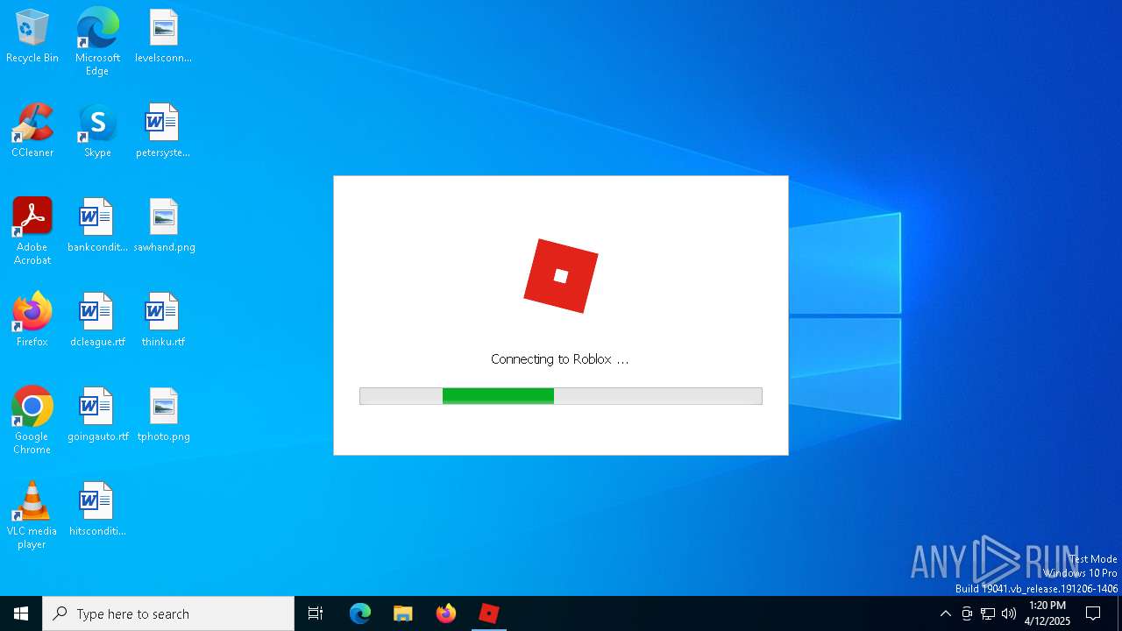Select the levelsconn... image file
1122x631 pixels.
tap(163, 37)
